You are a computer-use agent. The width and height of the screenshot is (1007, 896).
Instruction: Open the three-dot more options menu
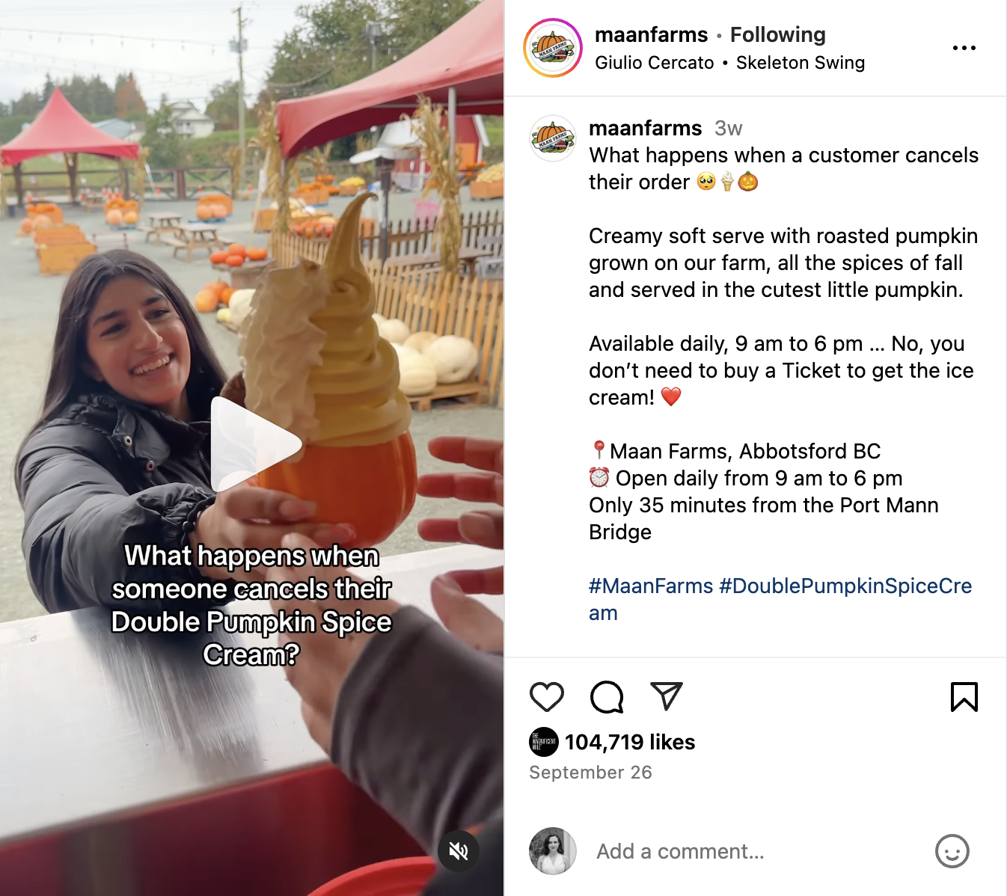click(964, 48)
